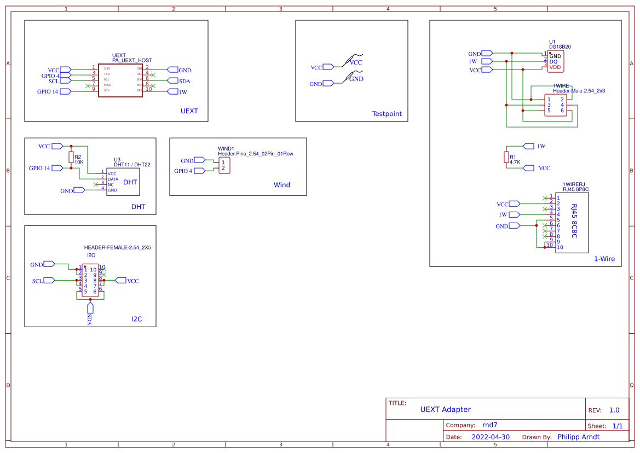
Task: Select the GPIO 14 net label in UEXT section
Action: [47, 91]
